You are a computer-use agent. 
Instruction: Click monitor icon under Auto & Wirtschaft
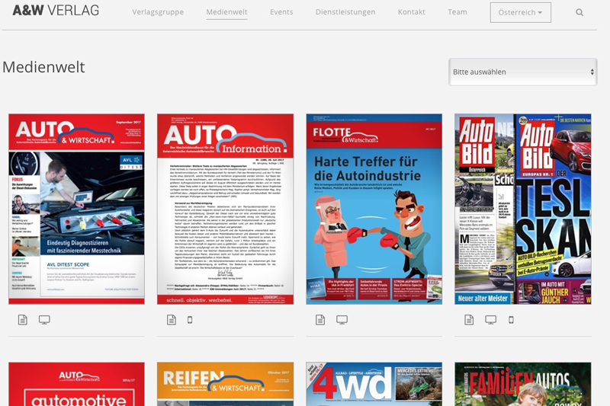pyautogui.click(x=44, y=320)
